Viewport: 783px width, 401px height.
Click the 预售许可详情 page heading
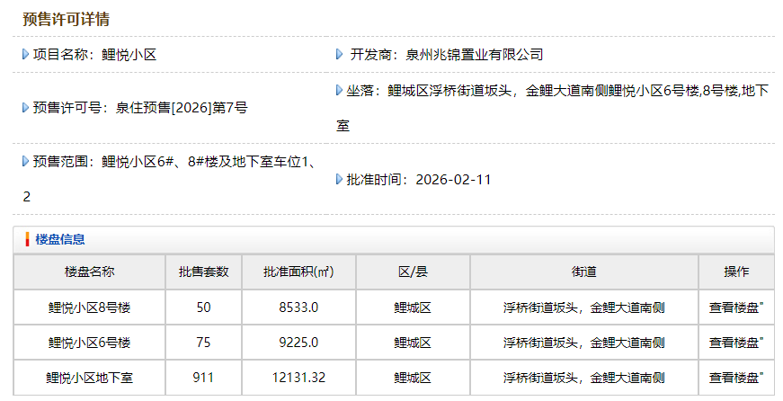pos(67,19)
